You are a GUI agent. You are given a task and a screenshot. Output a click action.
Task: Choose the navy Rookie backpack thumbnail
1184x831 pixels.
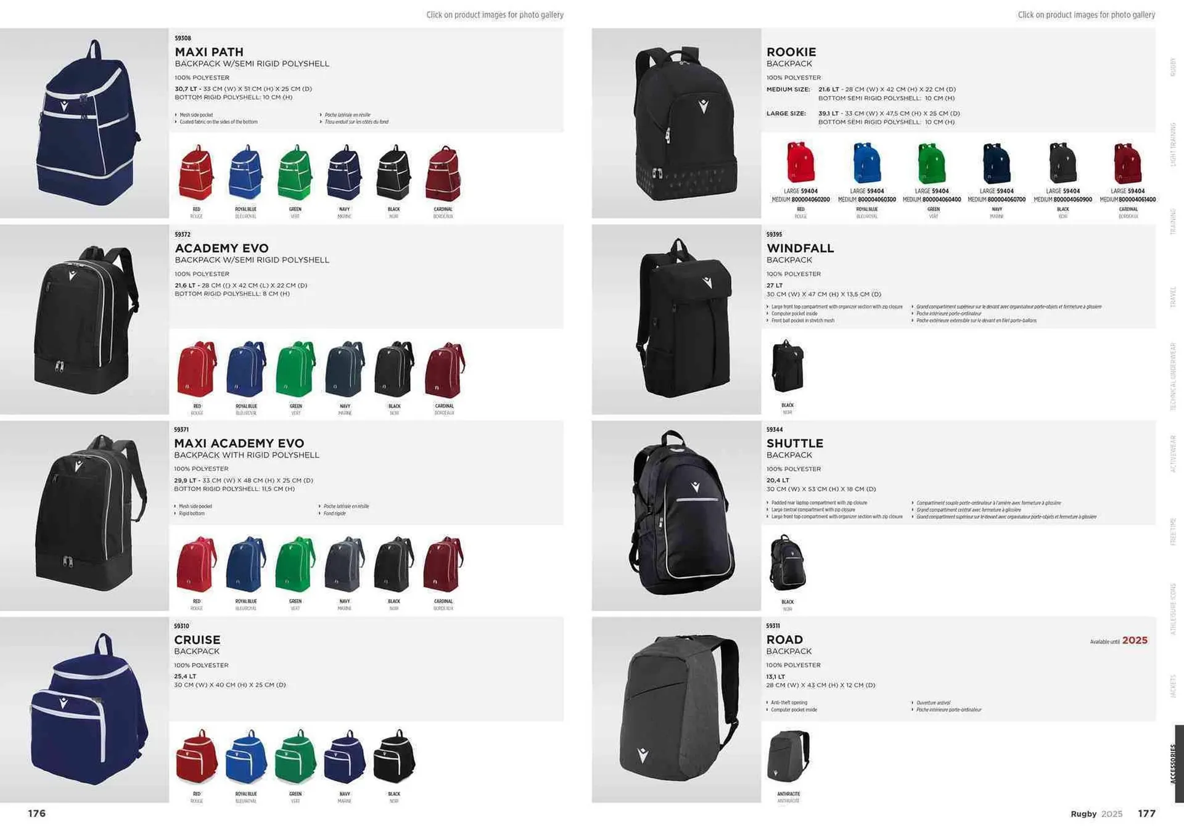[x=997, y=163]
